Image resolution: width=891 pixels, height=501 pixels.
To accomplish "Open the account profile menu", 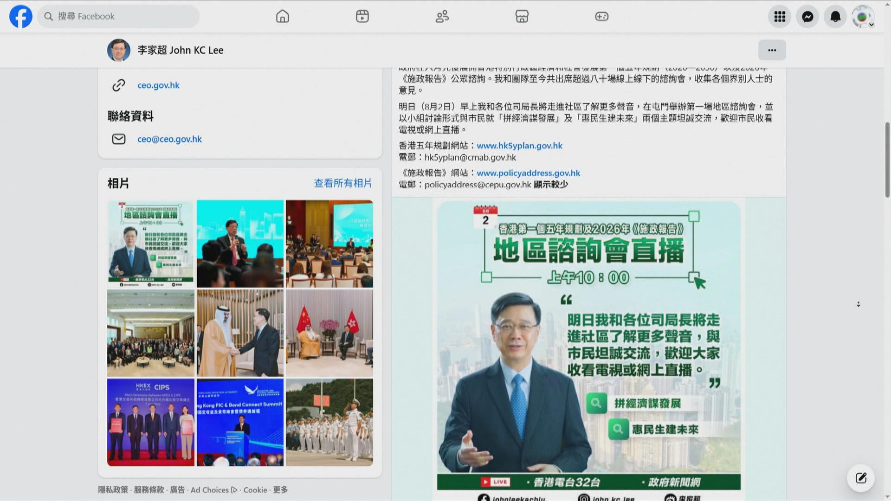I will pyautogui.click(x=863, y=17).
